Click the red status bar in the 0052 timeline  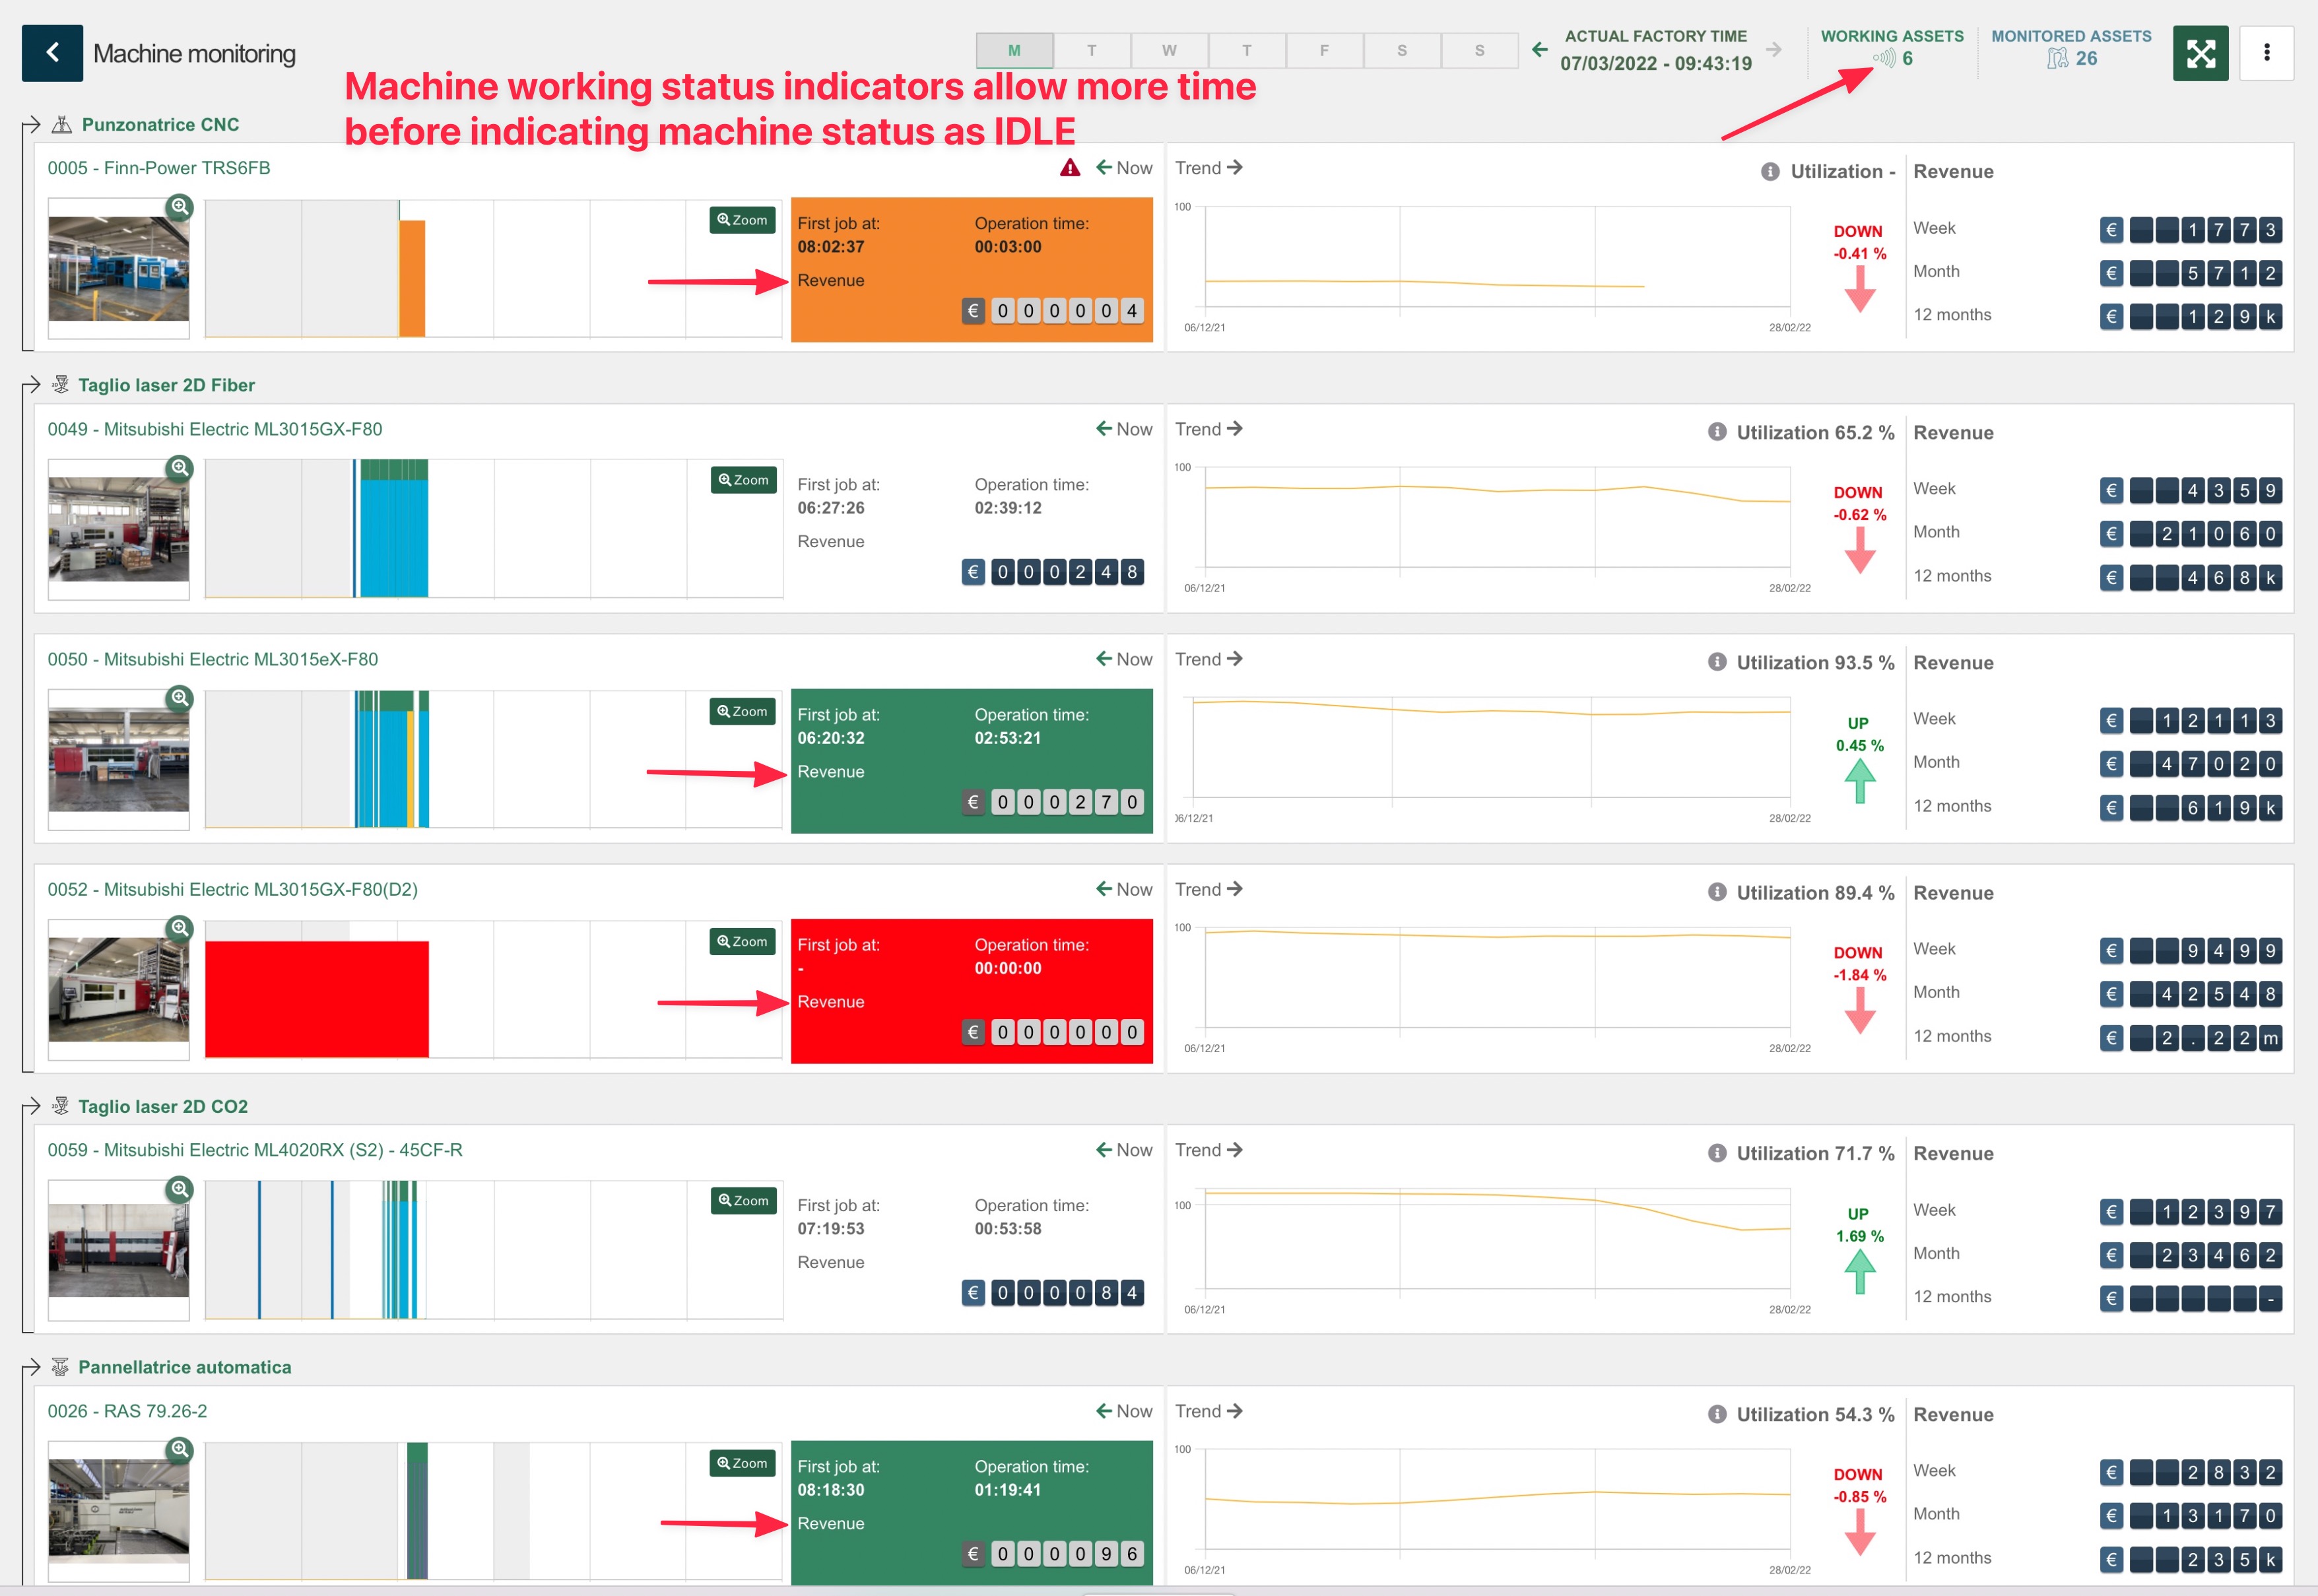coord(316,998)
